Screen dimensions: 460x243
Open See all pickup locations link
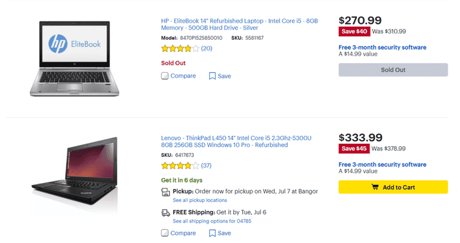tap(200, 200)
